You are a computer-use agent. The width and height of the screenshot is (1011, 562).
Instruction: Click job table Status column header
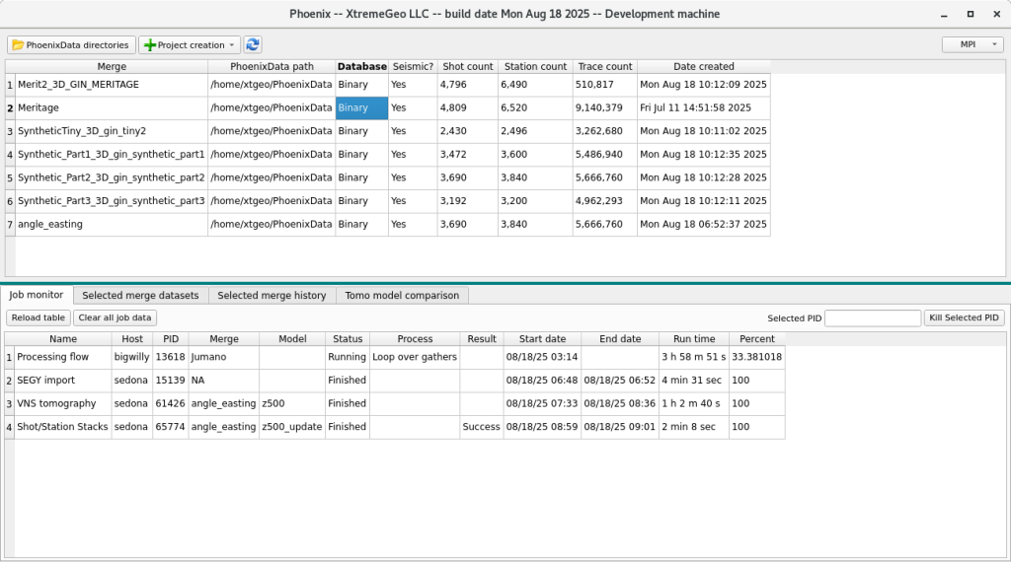point(347,338)
